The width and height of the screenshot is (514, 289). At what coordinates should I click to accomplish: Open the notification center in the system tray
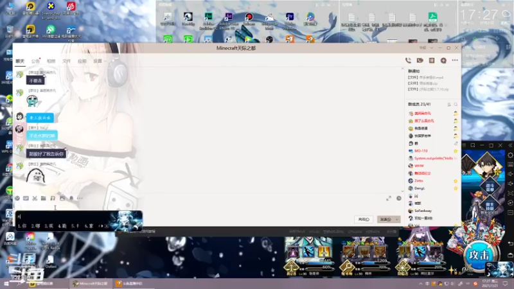click(x=506, y=284)
